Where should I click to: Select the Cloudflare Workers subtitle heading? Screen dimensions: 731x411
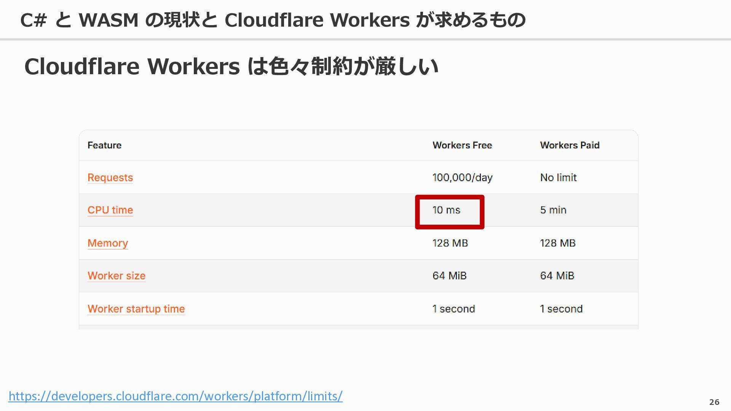231,67
